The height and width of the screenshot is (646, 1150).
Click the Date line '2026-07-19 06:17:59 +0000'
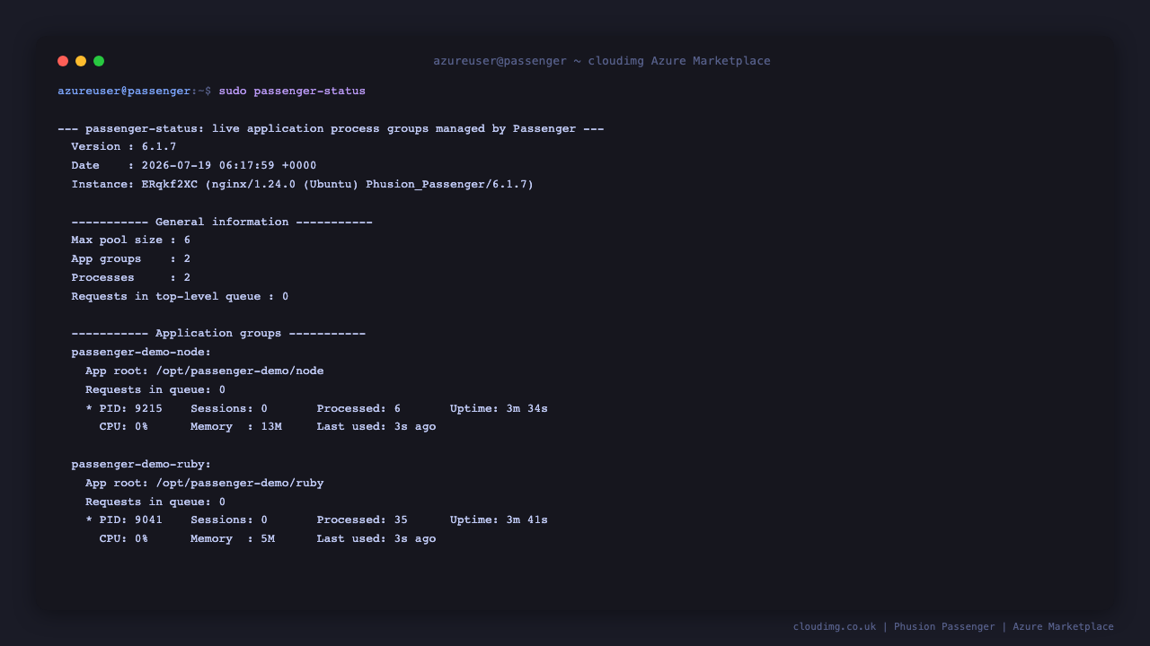point(194,166)
